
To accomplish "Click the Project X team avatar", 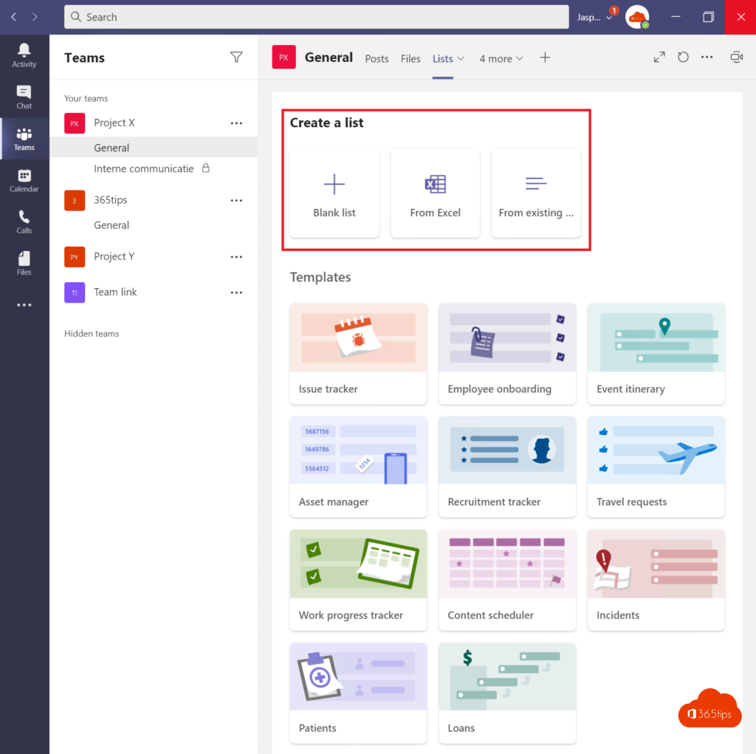I will (x=75, y=123).
